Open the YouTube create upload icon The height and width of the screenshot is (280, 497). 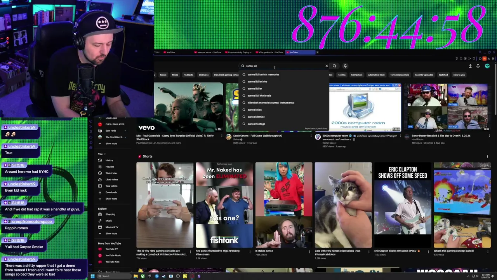(470, 66)
